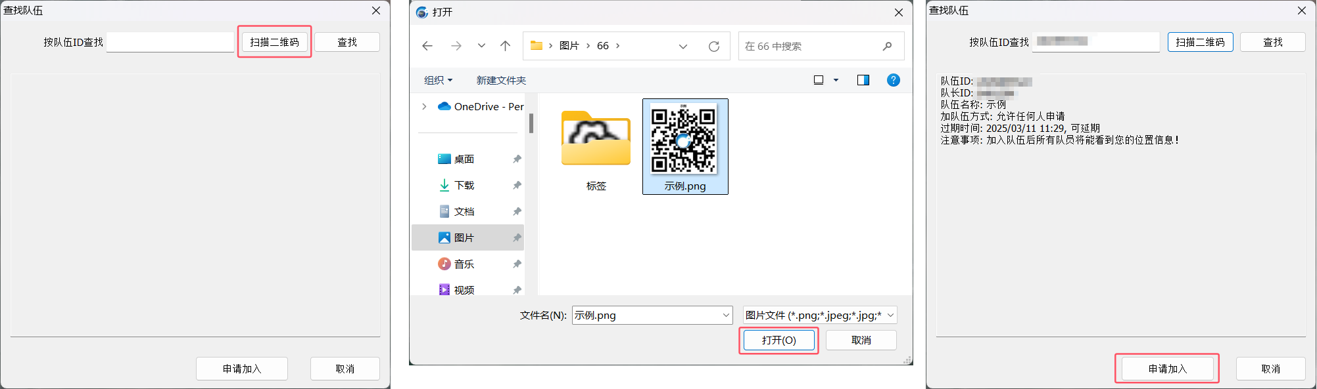Unpin 音乐 using its pin icon
1317x389 pixels.
(517, 264)
